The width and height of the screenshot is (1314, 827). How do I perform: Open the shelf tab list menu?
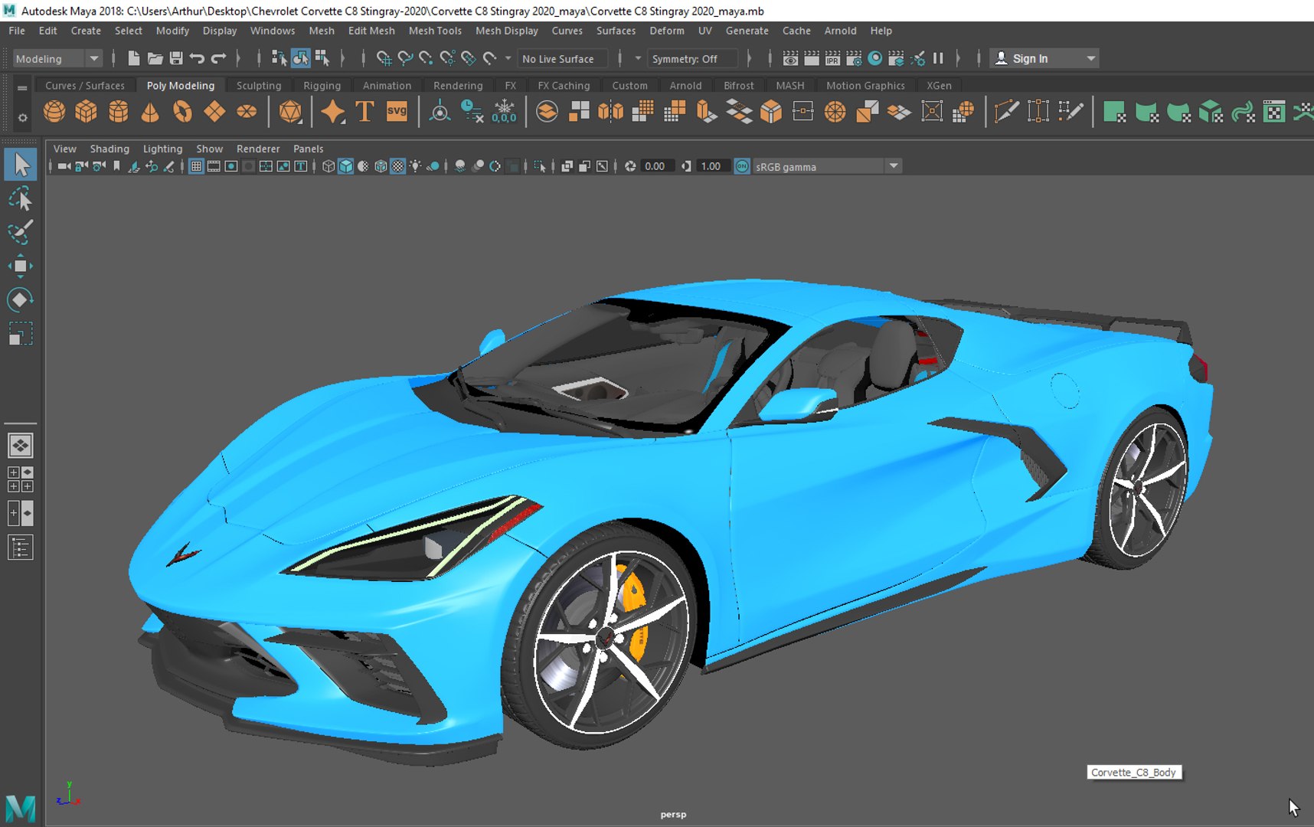tap(22, 87)
